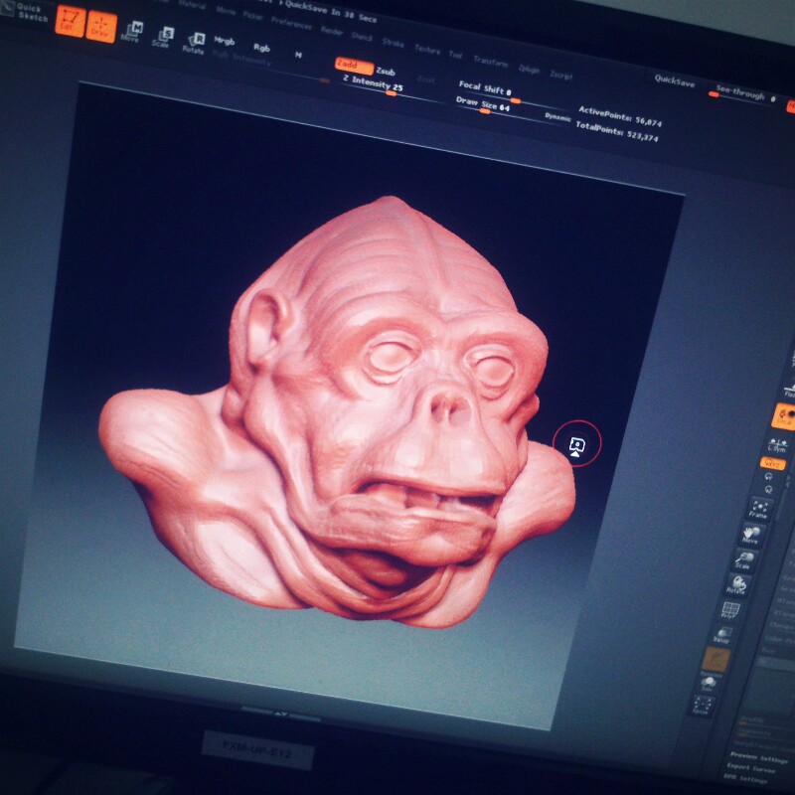The width and height of the screenshot is (795, 795).
Task: Open the Transform menu
Action: tap(490, 62)
